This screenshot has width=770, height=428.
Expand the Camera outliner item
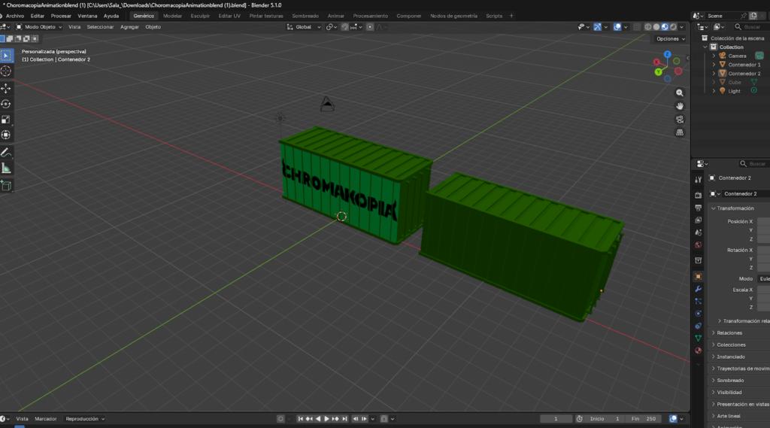pos(714,56)
